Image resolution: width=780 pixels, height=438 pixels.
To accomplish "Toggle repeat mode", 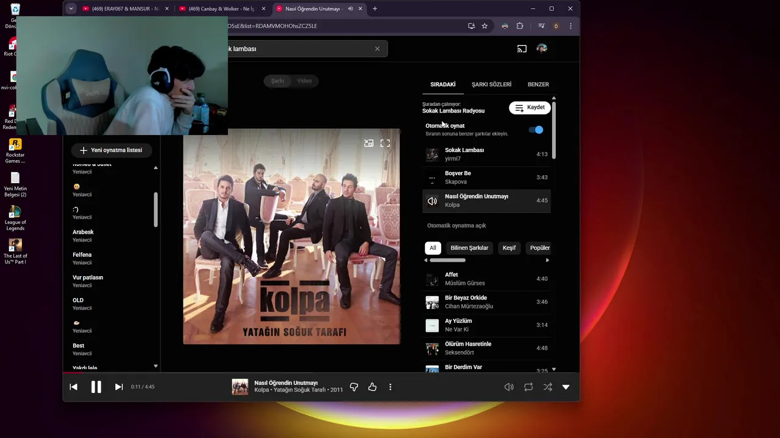I will [x=528, y=387].
